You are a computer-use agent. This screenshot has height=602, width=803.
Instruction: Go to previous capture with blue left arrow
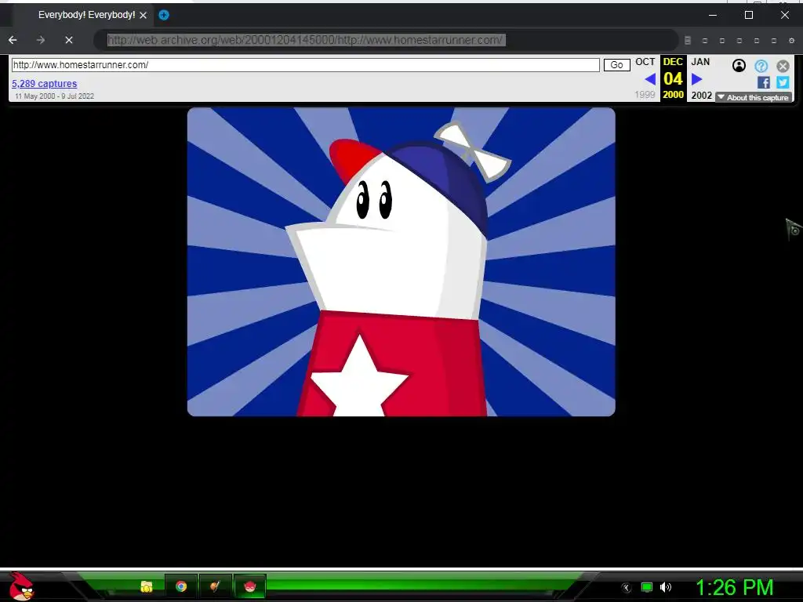coord(650,79)
